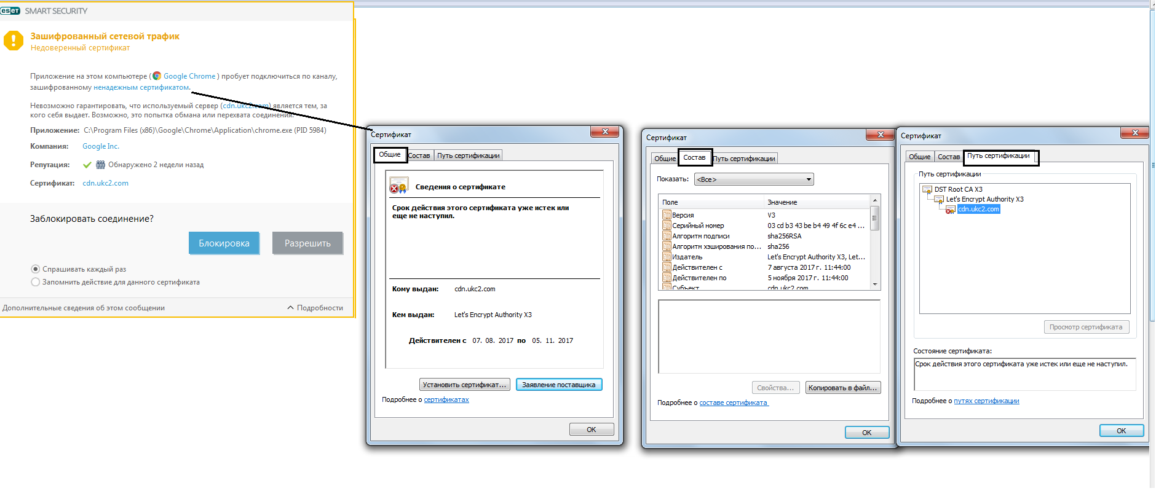Click the ESET logo in the header

click(x=10, y=10)
